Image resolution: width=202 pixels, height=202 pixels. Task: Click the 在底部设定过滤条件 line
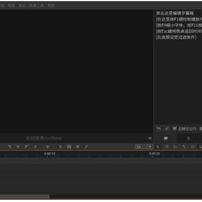click(x=176, y=37)
